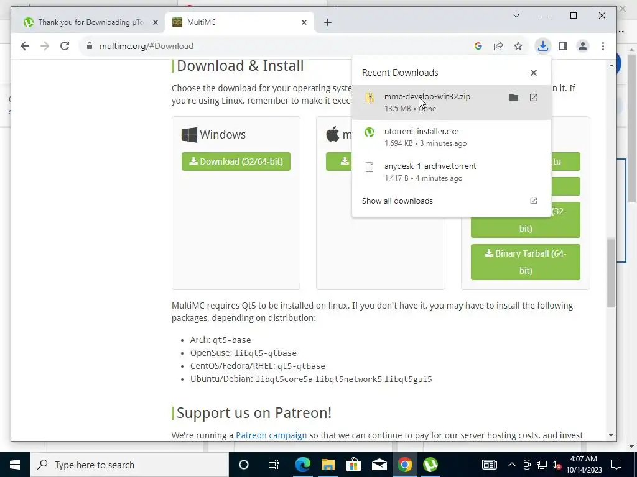This screenshot has width=637, height=477.
Task: Open mmc-develop-win32.zip download entry
Action: click(452, 102)
